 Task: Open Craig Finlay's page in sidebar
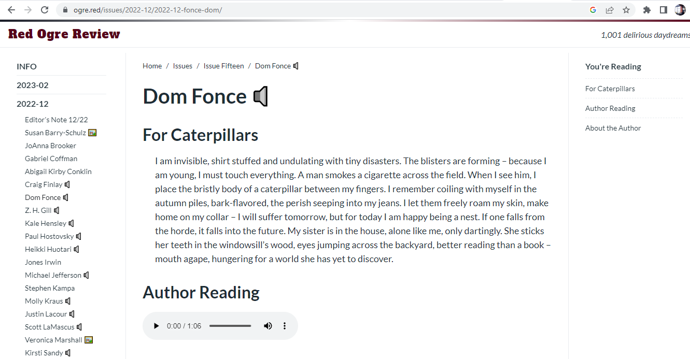[44, 184]
